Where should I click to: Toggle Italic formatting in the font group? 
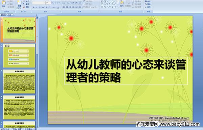point(37,7)
